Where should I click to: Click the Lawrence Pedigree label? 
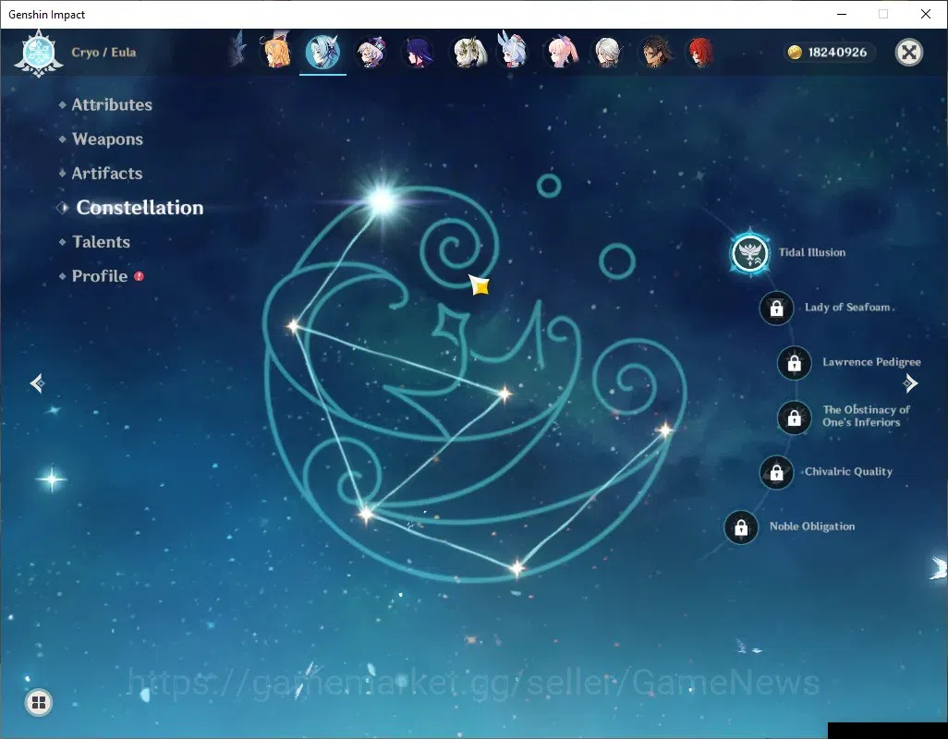coord(871,362)
